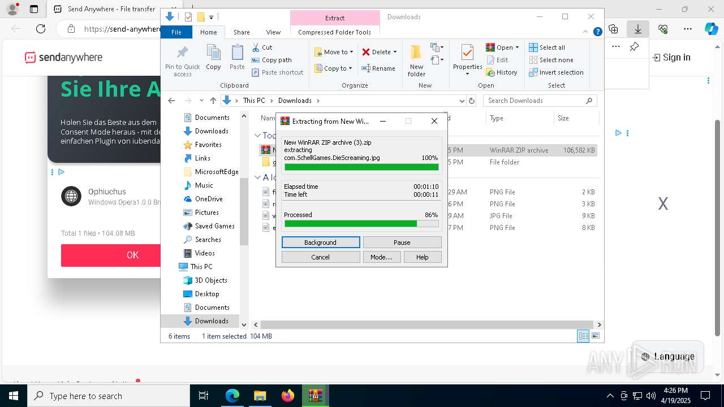Switch to the Share ribbon tab

click(242, 32)
